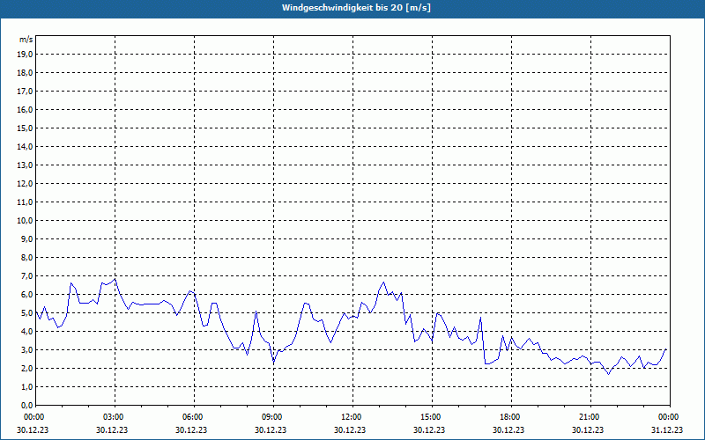
Task: Click the '00:00' time label above 31.12.23
Action: pyautogui.click(x=669, y=417)
